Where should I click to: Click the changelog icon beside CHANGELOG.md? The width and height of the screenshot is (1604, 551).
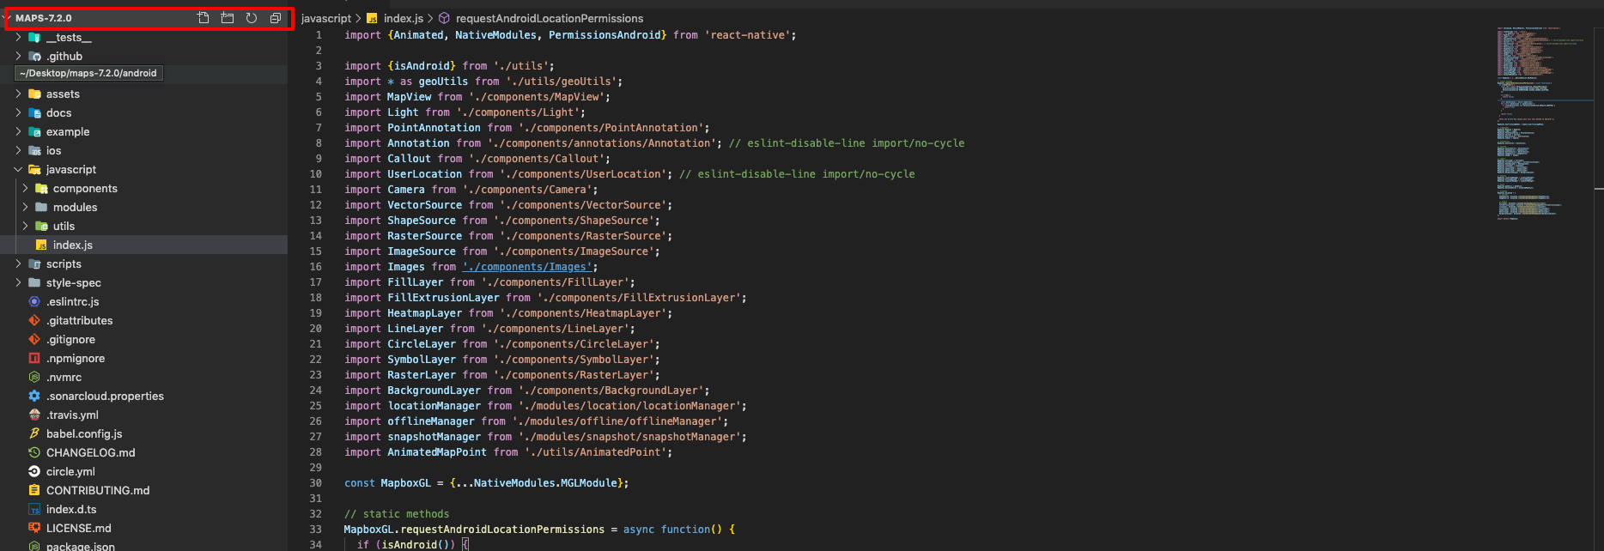(34, 453)
